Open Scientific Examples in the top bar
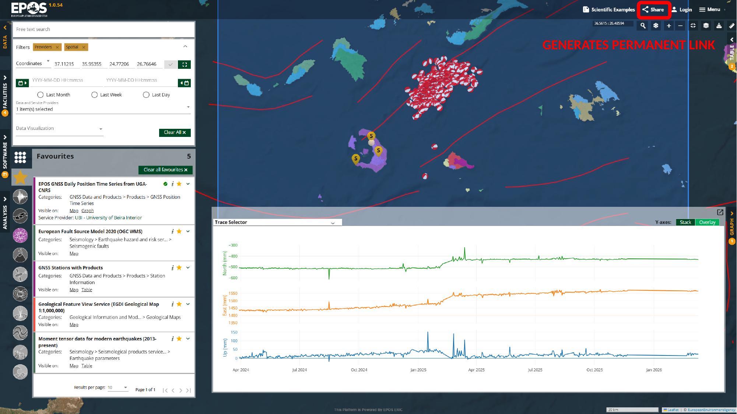 [608, 10]
